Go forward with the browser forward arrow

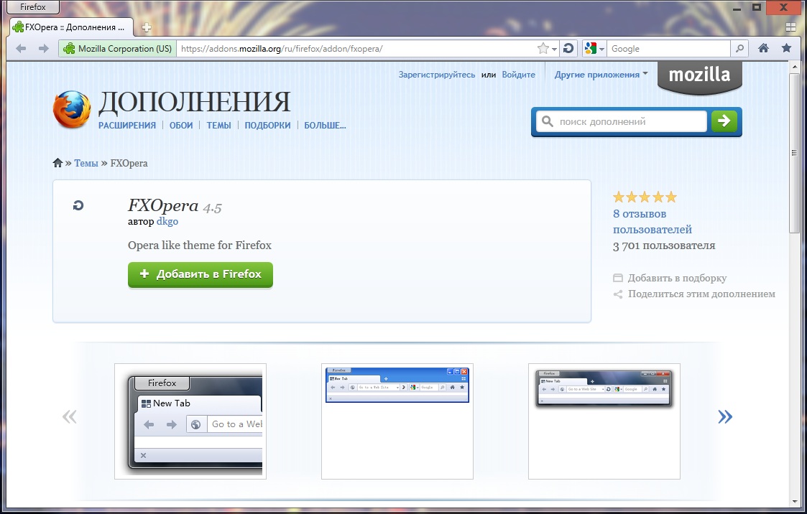pyautogui.click(x=44, y=49)
